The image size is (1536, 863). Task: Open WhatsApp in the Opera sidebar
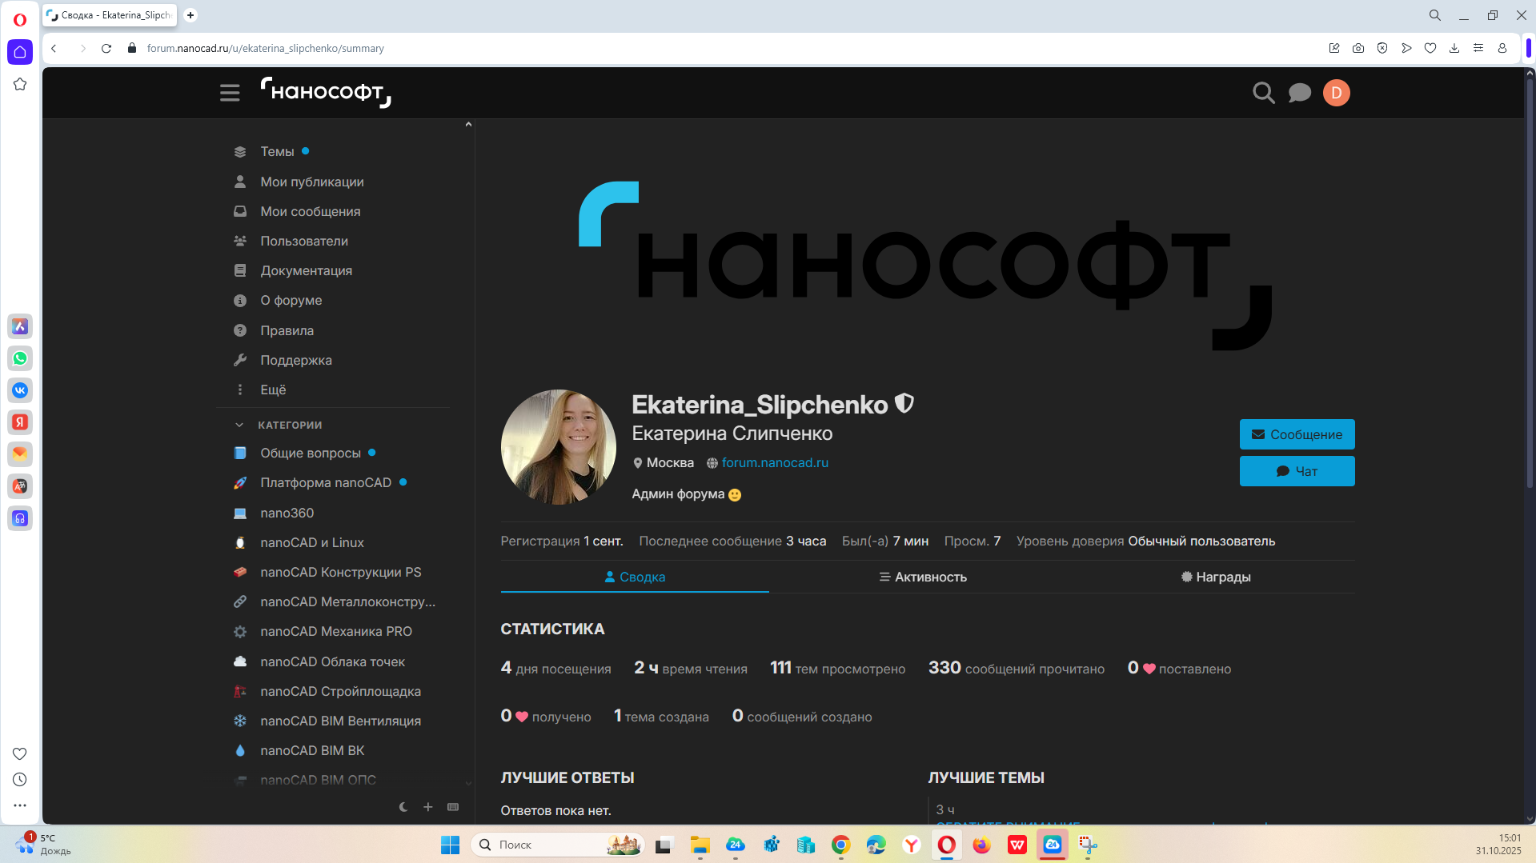click(20, 358)
